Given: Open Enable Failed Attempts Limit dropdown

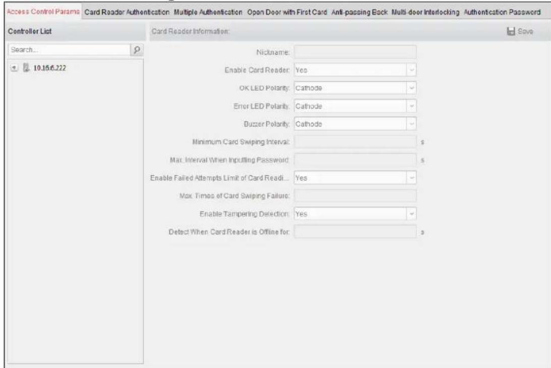Looking at the screenshot, I should click(x=355, y=178).
